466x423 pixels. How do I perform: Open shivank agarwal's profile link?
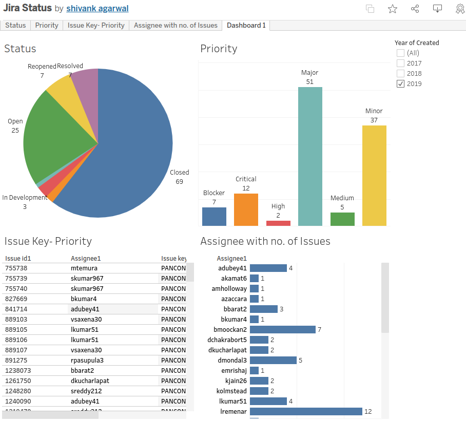(97, 8)
